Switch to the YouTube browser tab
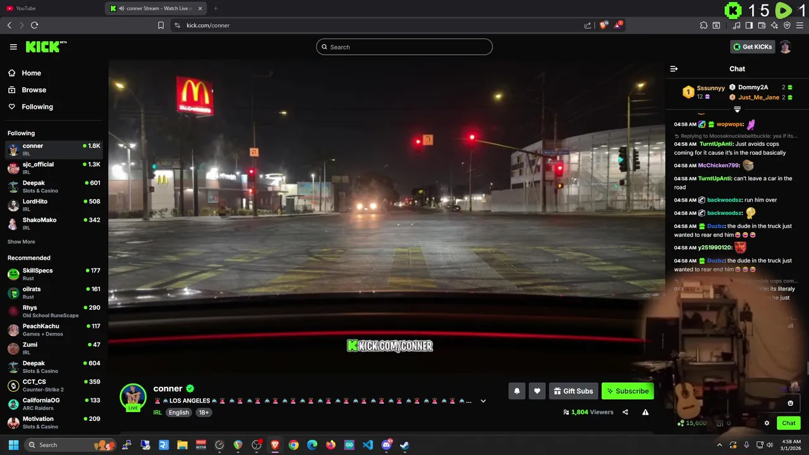 [x=51, y=8]
